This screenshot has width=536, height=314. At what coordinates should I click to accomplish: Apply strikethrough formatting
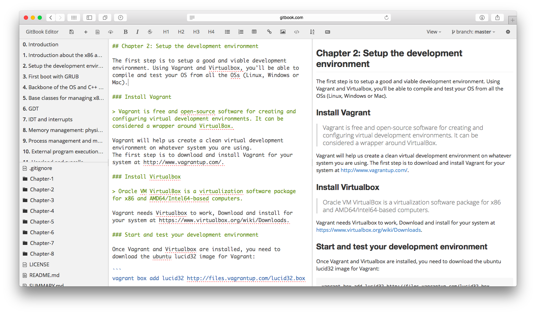[x=150, y=32]
